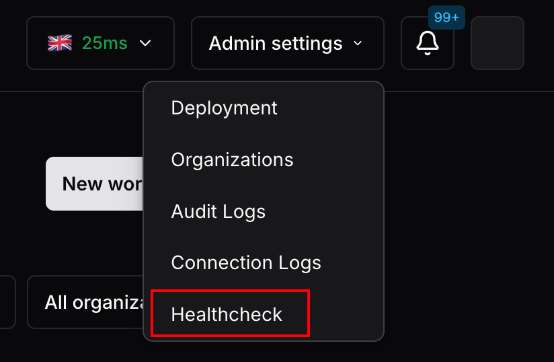554x362 pixels.
Task: Click the New workspace button
Action: click(x=94, y=184)
